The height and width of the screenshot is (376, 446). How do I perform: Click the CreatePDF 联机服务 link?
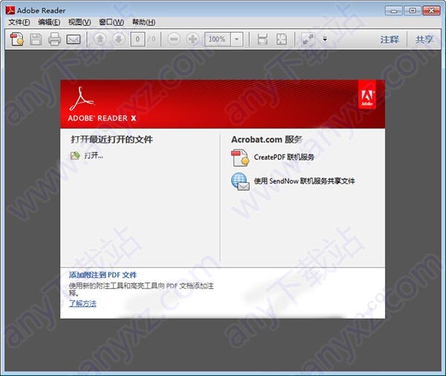click(284, 157)
